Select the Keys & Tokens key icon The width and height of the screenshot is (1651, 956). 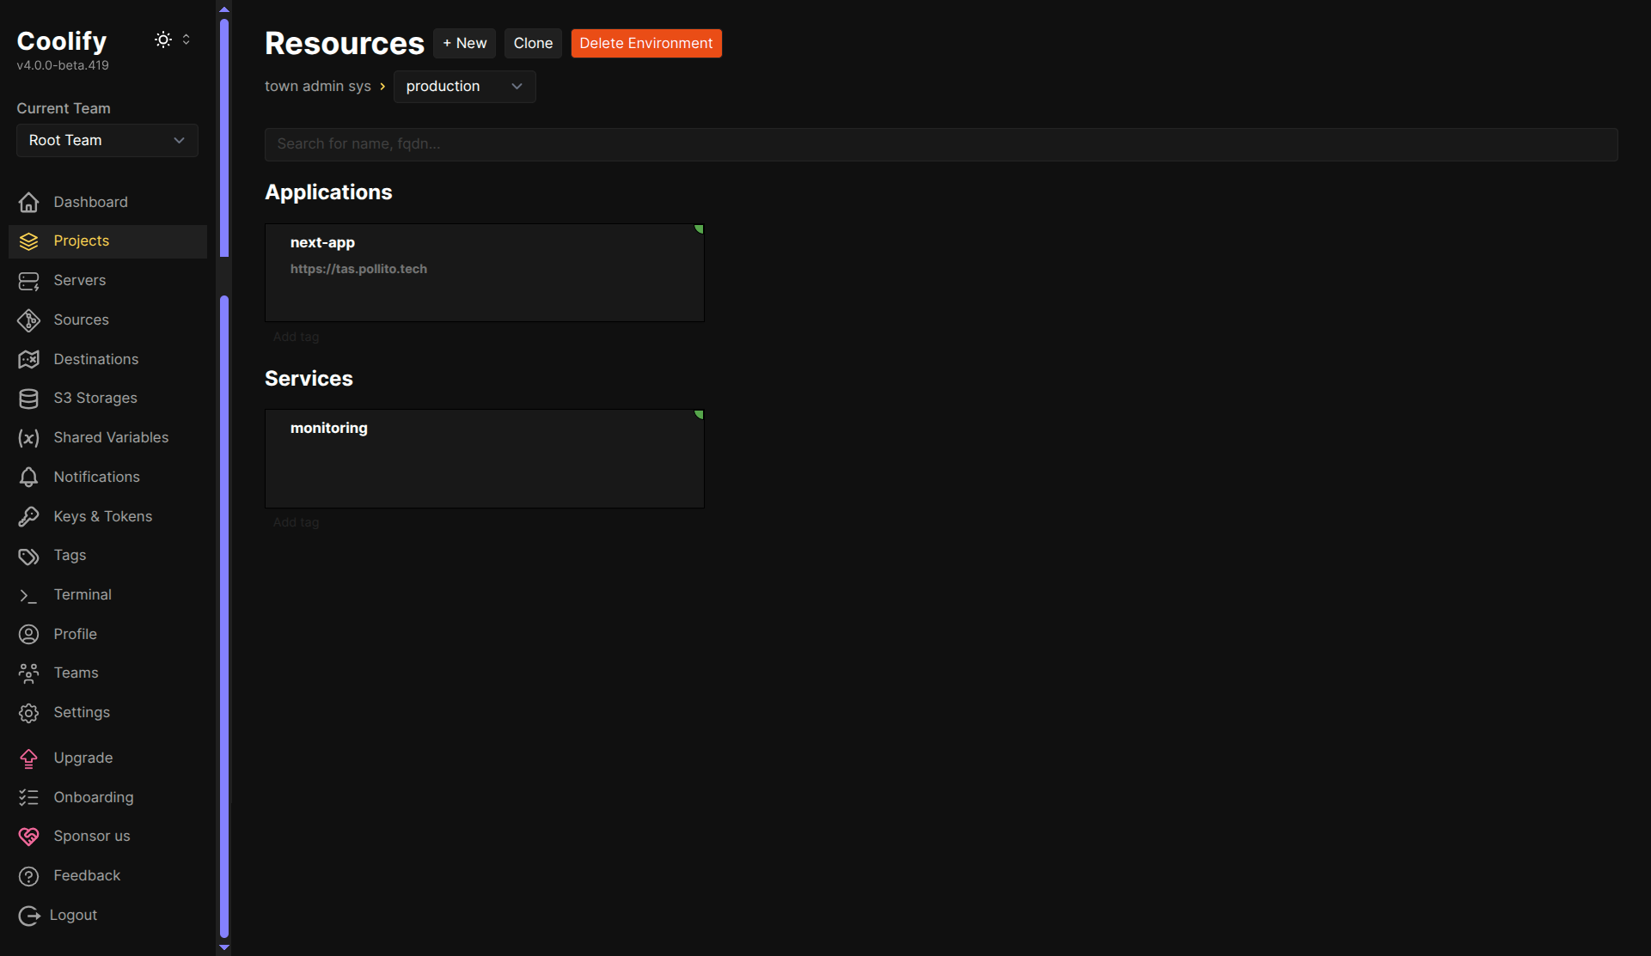[28, 516]
